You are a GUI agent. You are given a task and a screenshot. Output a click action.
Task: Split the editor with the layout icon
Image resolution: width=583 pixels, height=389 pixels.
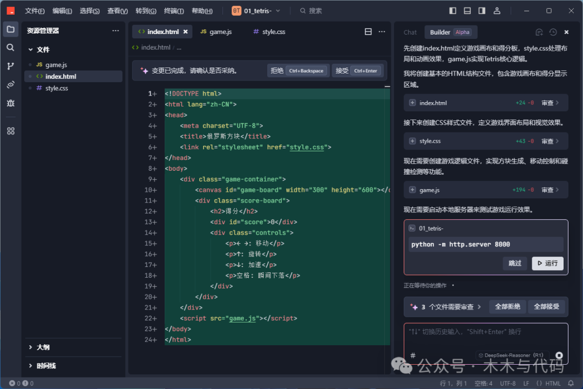click(368, 32)
